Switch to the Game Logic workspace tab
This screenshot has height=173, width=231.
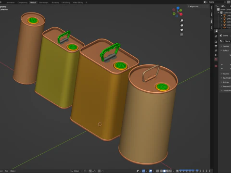pos(44,2)
